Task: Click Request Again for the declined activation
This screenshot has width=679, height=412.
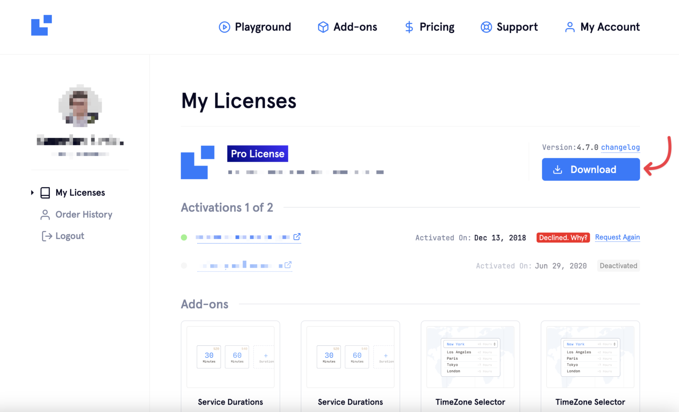Action: 617,237
